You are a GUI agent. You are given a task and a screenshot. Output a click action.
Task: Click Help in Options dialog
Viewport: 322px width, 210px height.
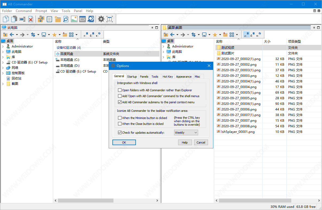(x=185, y=142)
